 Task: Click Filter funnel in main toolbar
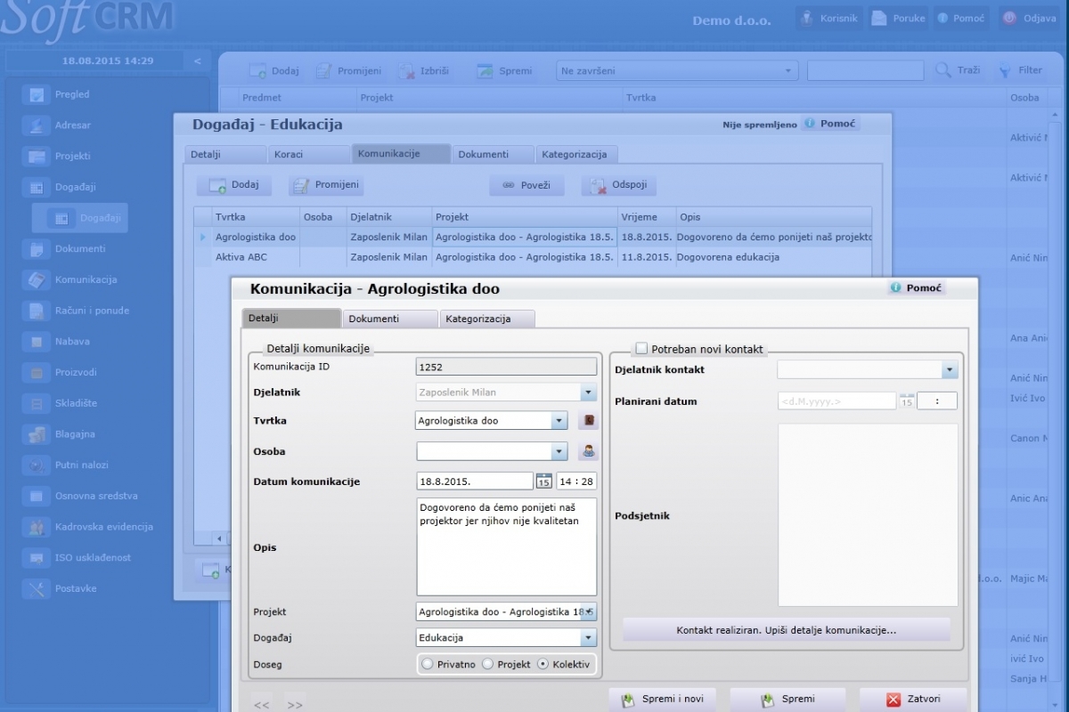point(1004,70)
